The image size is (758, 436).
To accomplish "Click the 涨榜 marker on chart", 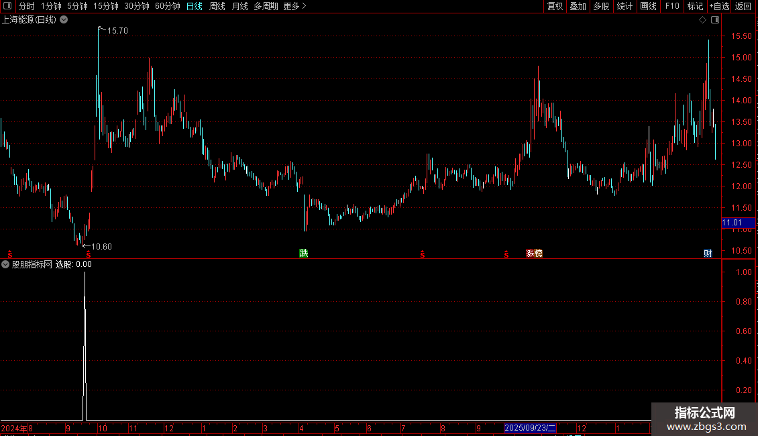I will pyautogui.click(x=534, y=254).
